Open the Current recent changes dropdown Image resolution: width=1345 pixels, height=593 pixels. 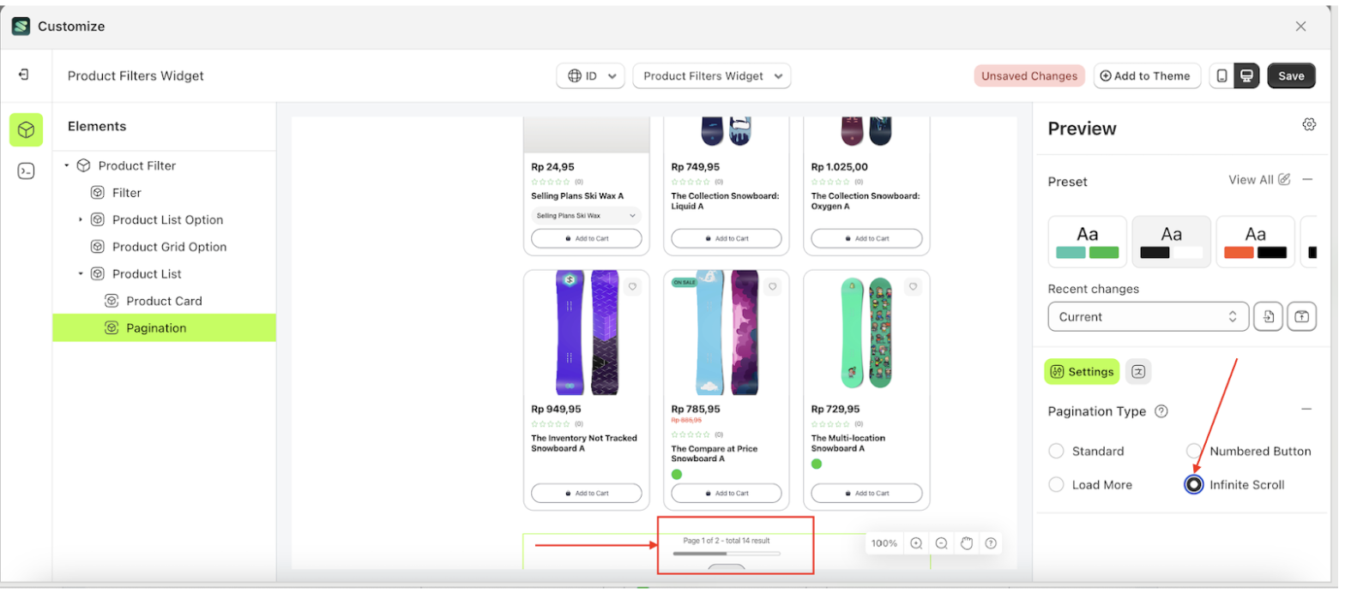point(1148,317)
